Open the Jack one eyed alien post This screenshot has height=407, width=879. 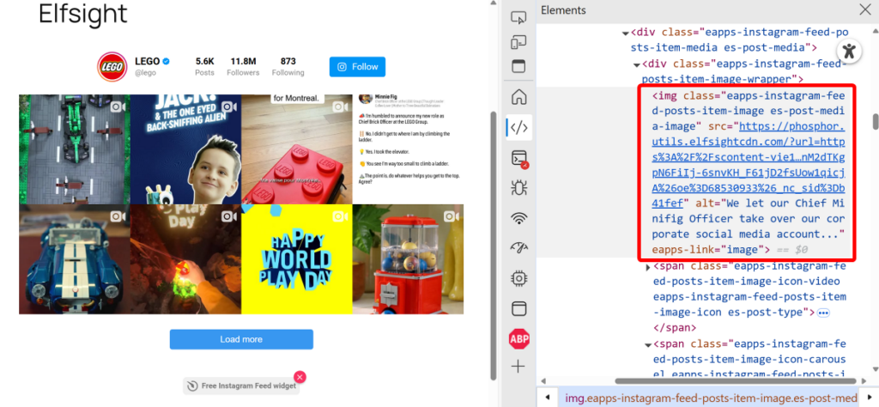[x=185, y=149]
